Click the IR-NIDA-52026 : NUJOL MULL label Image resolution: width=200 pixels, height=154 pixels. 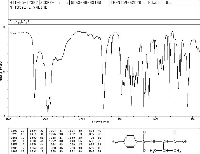pyautogui.click(x=141, y=3)
